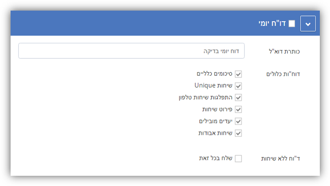
Task: Focus the email subject field containing דוח יומי בדיקה
Action: coord(131,51)
